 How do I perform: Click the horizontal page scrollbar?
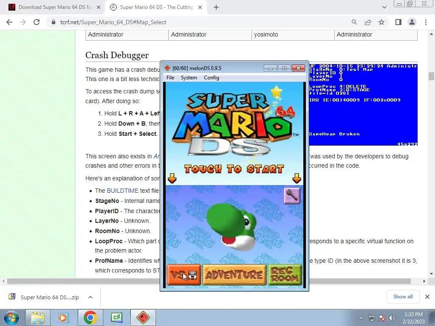[209, 281]
